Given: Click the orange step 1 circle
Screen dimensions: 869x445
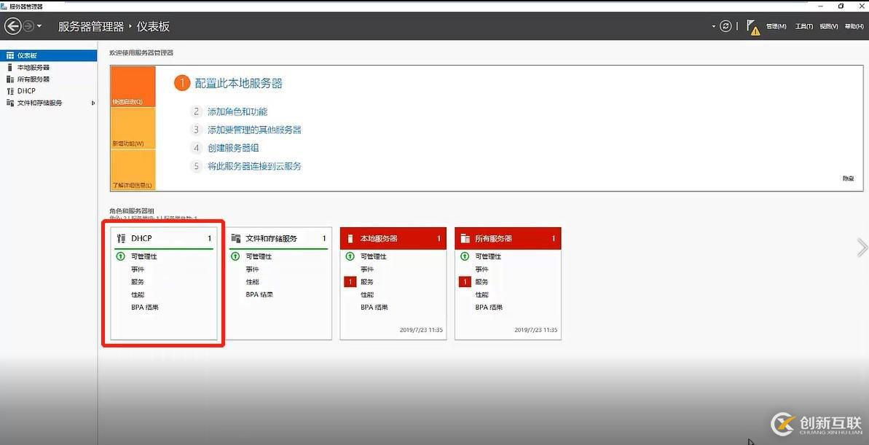Looking at the screenshot, I should (182, 84).
